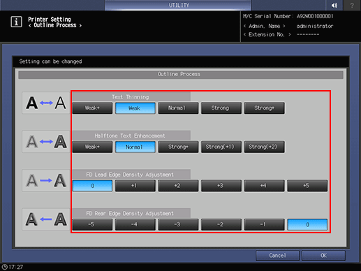Select +2 for FD Lead Edge Density
Viewport: 361px width, 271px height.
178,186
